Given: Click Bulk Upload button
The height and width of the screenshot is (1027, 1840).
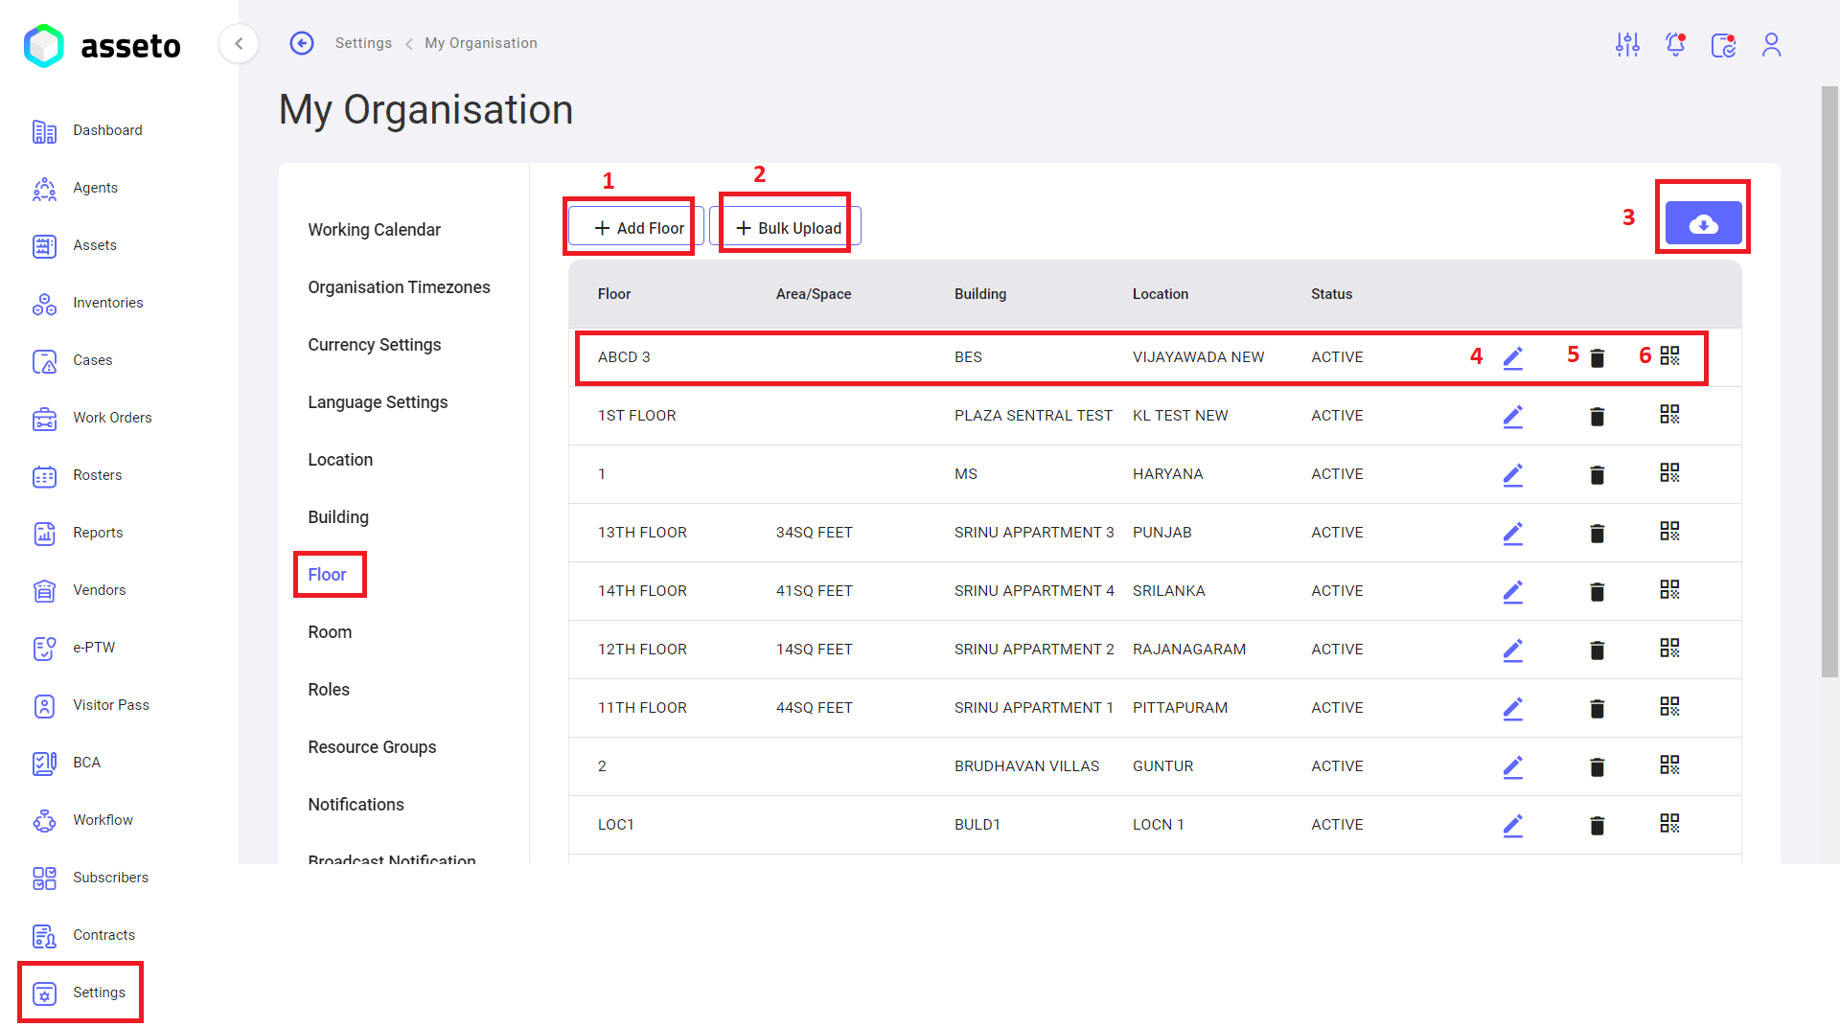Looking at the screenshot, I should (x=787, y=227).
